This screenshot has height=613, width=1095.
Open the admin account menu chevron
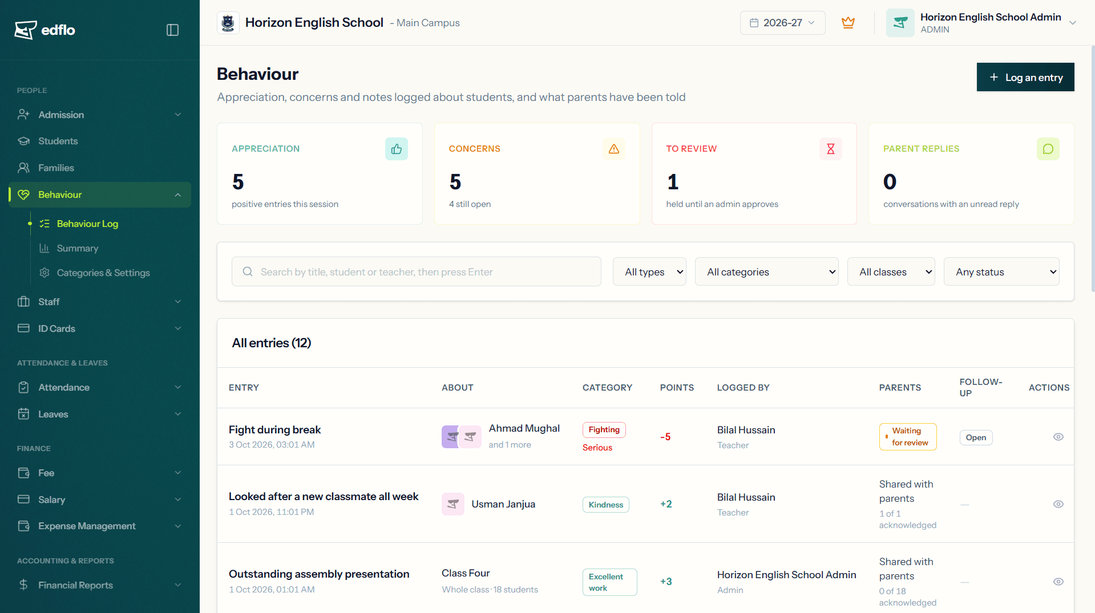click(1073, 23)
